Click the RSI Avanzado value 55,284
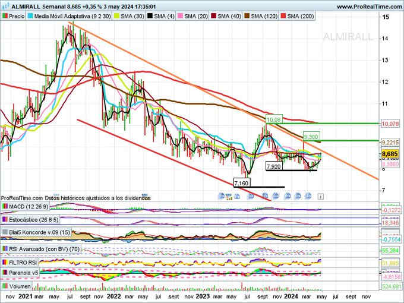 click(390, 251)
